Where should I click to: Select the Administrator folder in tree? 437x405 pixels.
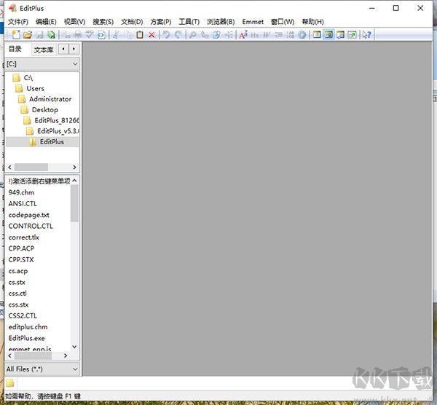pos(45,99)
